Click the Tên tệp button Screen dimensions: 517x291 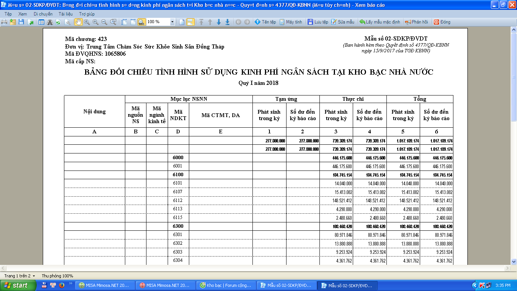pyautogui.click(x=265, y=22)
